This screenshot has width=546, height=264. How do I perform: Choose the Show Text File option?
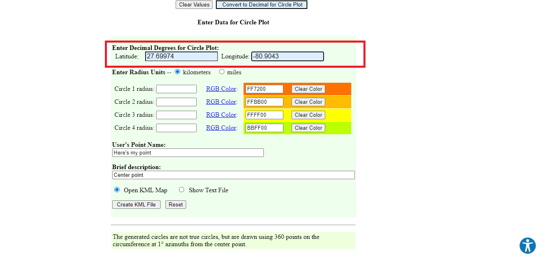(182, 190)
